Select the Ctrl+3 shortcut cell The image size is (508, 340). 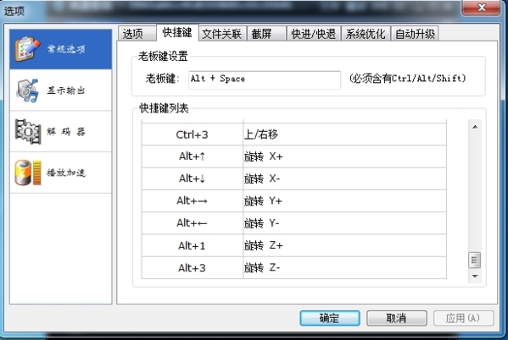click(x=193, y=134)
